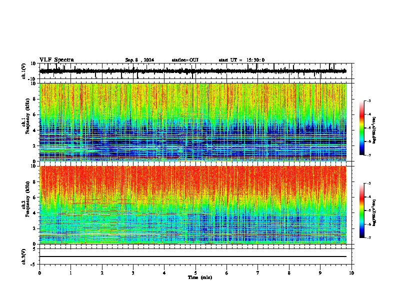
Task: Click the flat ch.3 voltage line
Action: [193, 256]
